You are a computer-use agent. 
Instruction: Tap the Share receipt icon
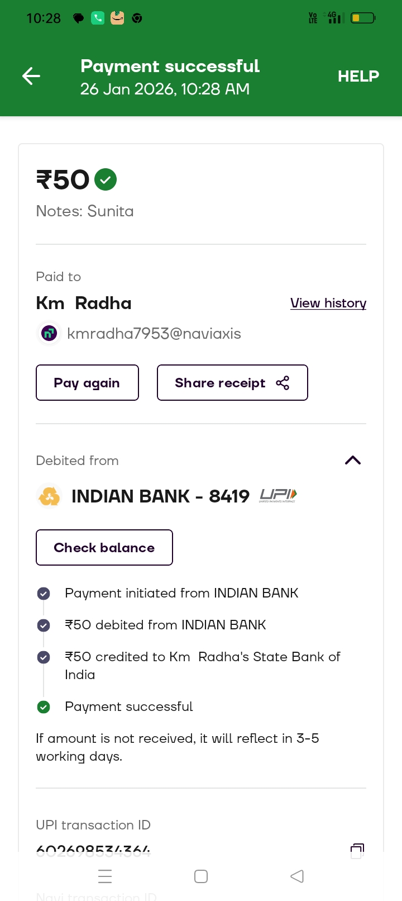283,383
